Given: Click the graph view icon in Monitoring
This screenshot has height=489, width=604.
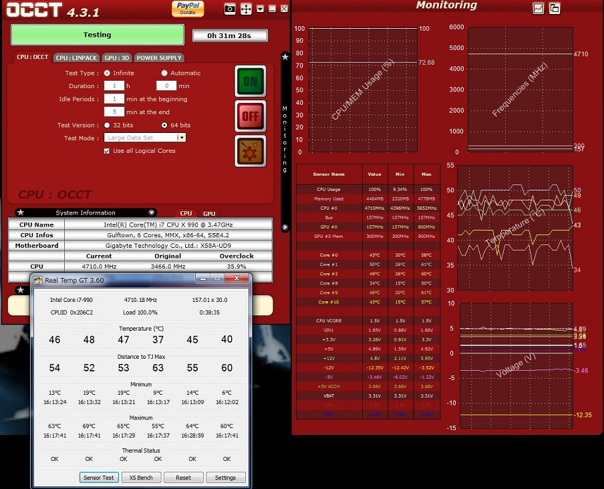Looking at the screenshot, I should pyautogui.click(x=538, y=8).
